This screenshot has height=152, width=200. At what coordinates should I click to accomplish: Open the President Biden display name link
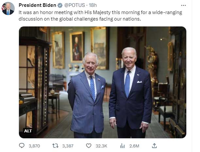tap(37, 6)
